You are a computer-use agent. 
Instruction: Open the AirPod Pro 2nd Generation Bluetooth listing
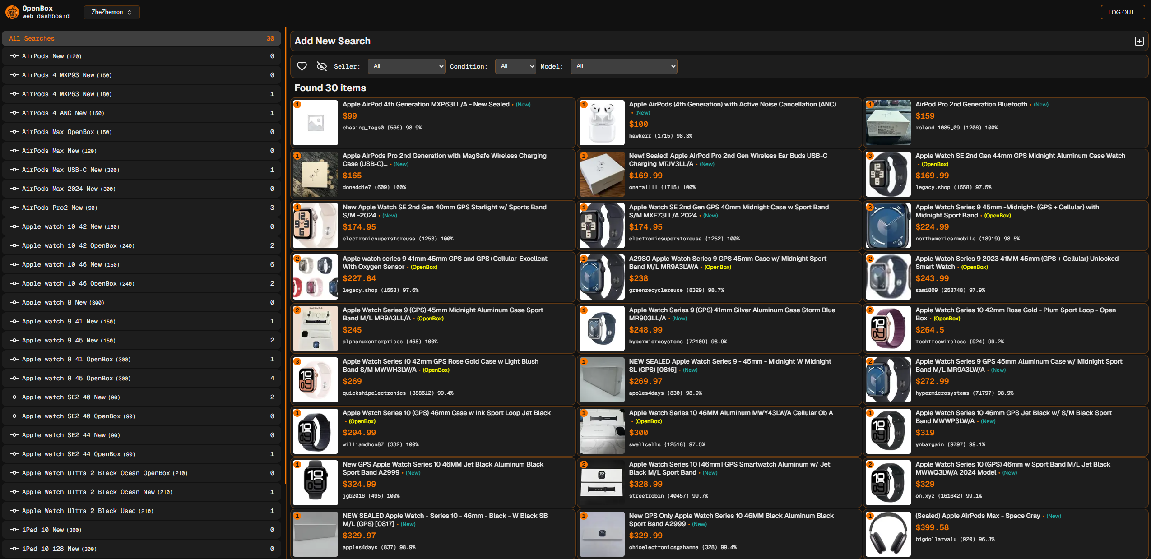(971, 104)
